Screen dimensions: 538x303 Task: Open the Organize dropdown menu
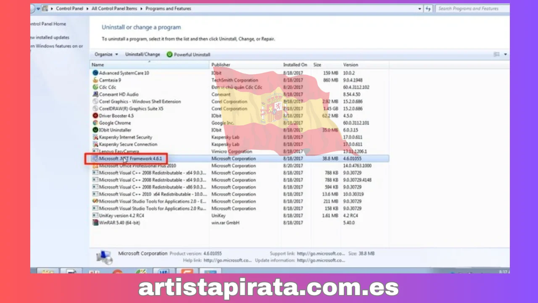(x=106, y=54)
